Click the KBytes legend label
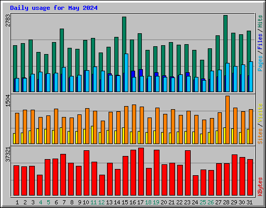266x208 pixels. point(260,187)
